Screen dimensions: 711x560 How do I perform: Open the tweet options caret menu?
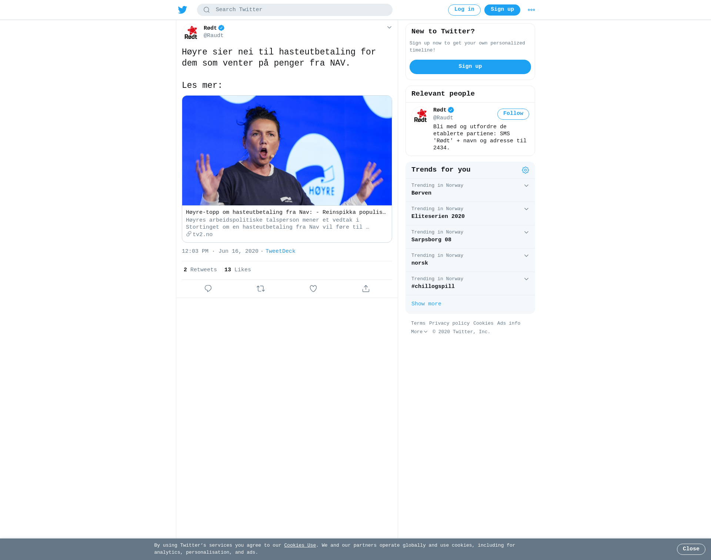pos(389,27)
